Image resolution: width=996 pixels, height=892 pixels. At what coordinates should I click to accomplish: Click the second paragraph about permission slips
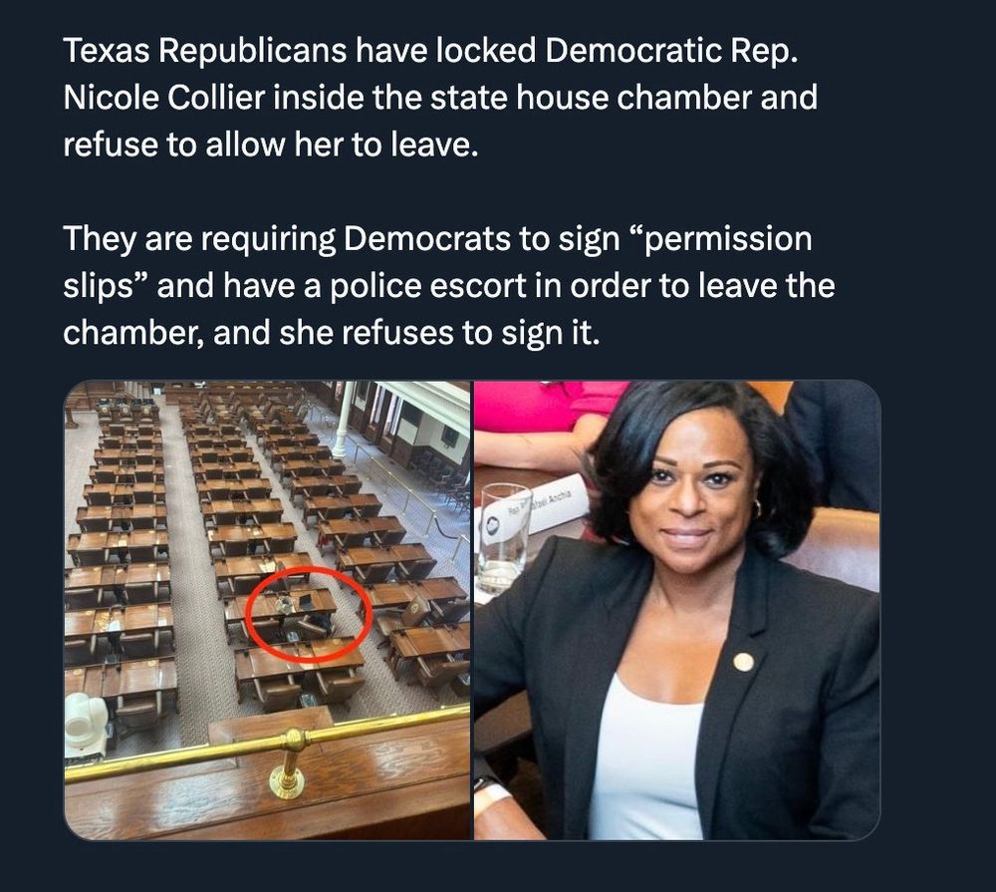click(x=448, y=285)
